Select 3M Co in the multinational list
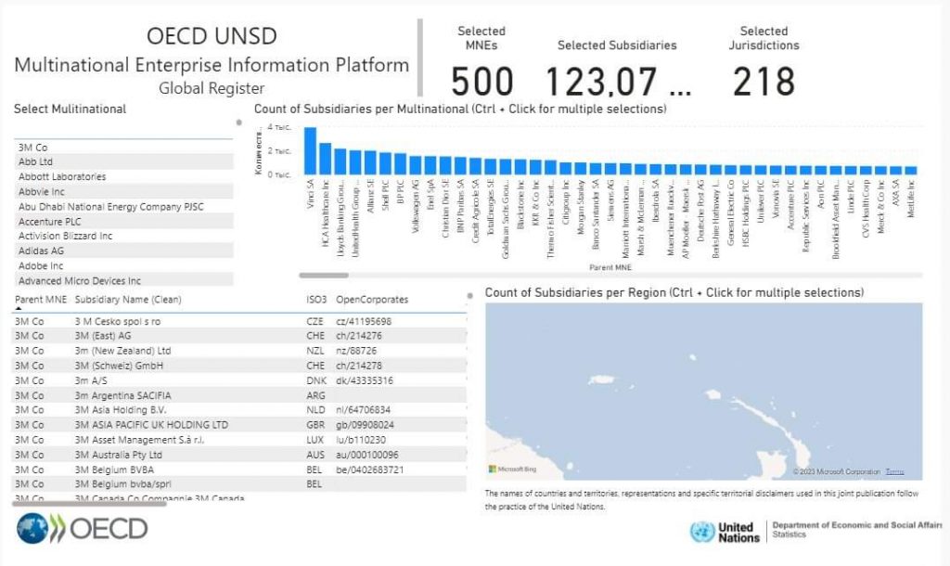The width and height of the screenshot is (950, 566). (x=123, y=148)
